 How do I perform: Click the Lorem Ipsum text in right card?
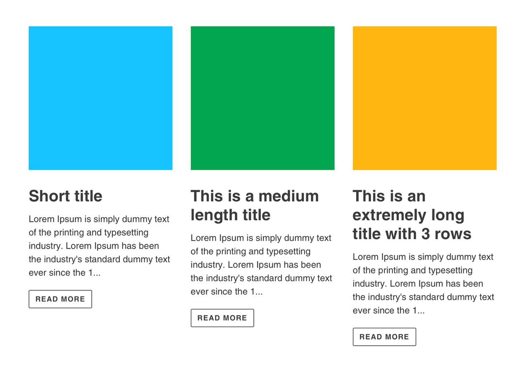pyautogui.click(x=422, y=283)
